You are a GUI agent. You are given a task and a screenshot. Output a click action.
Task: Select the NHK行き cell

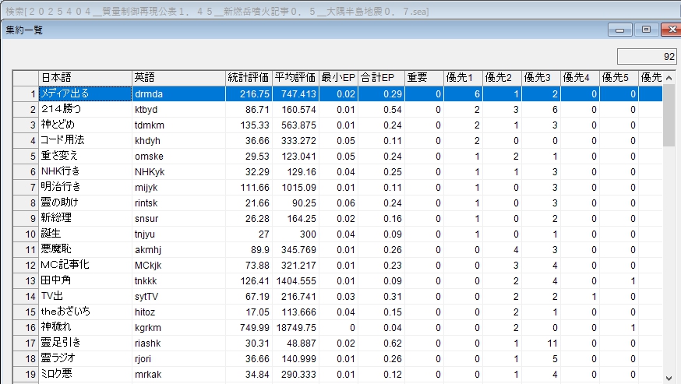coord(85,171)
